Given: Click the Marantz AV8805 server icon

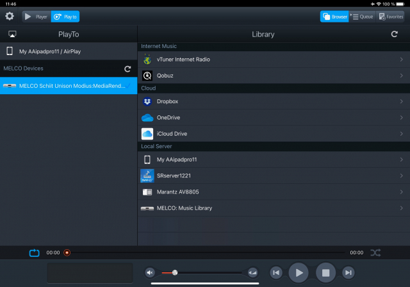Looking at the screenshot, I should click(x=147, y=192).
